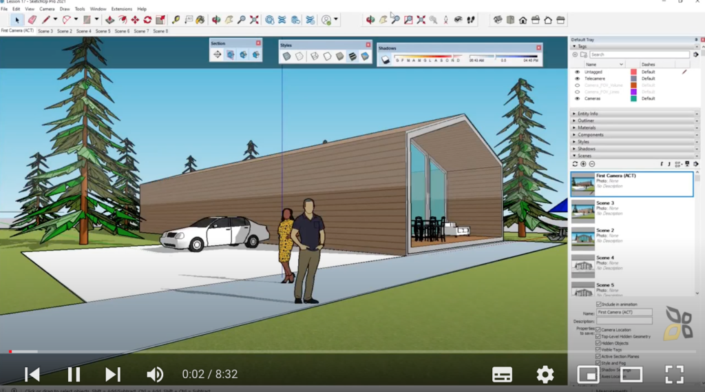Open the 3D Warehouse icon
705x392 pixels.
(269, 20)
